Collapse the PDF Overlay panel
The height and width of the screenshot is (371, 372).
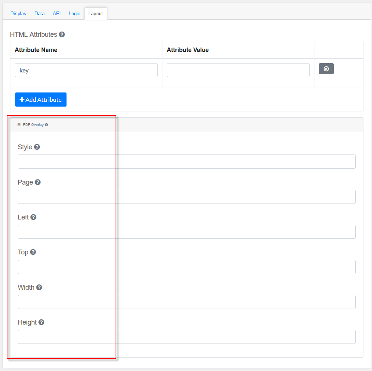(x=19, y=125)
